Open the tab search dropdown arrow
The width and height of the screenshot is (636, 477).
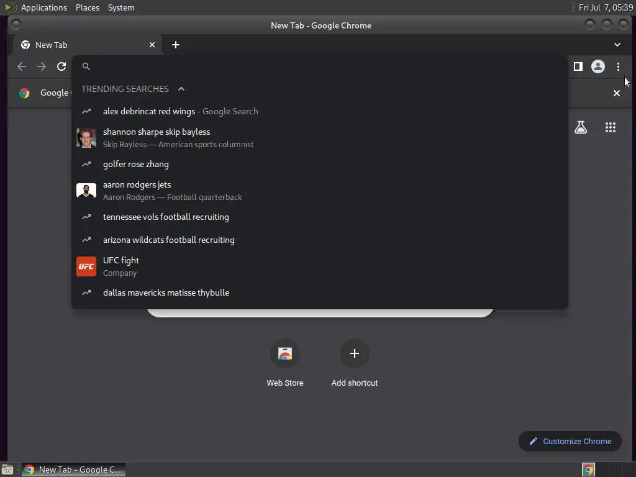coord(617,45)
